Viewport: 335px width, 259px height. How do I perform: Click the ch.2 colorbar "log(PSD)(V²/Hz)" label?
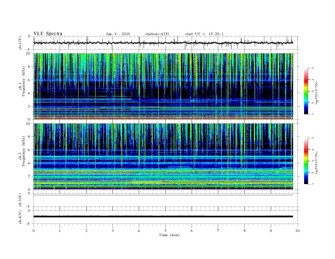[x=316, y=163]
